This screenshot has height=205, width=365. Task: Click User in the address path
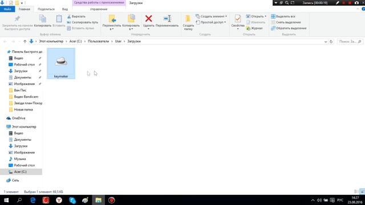click(118, 41)
